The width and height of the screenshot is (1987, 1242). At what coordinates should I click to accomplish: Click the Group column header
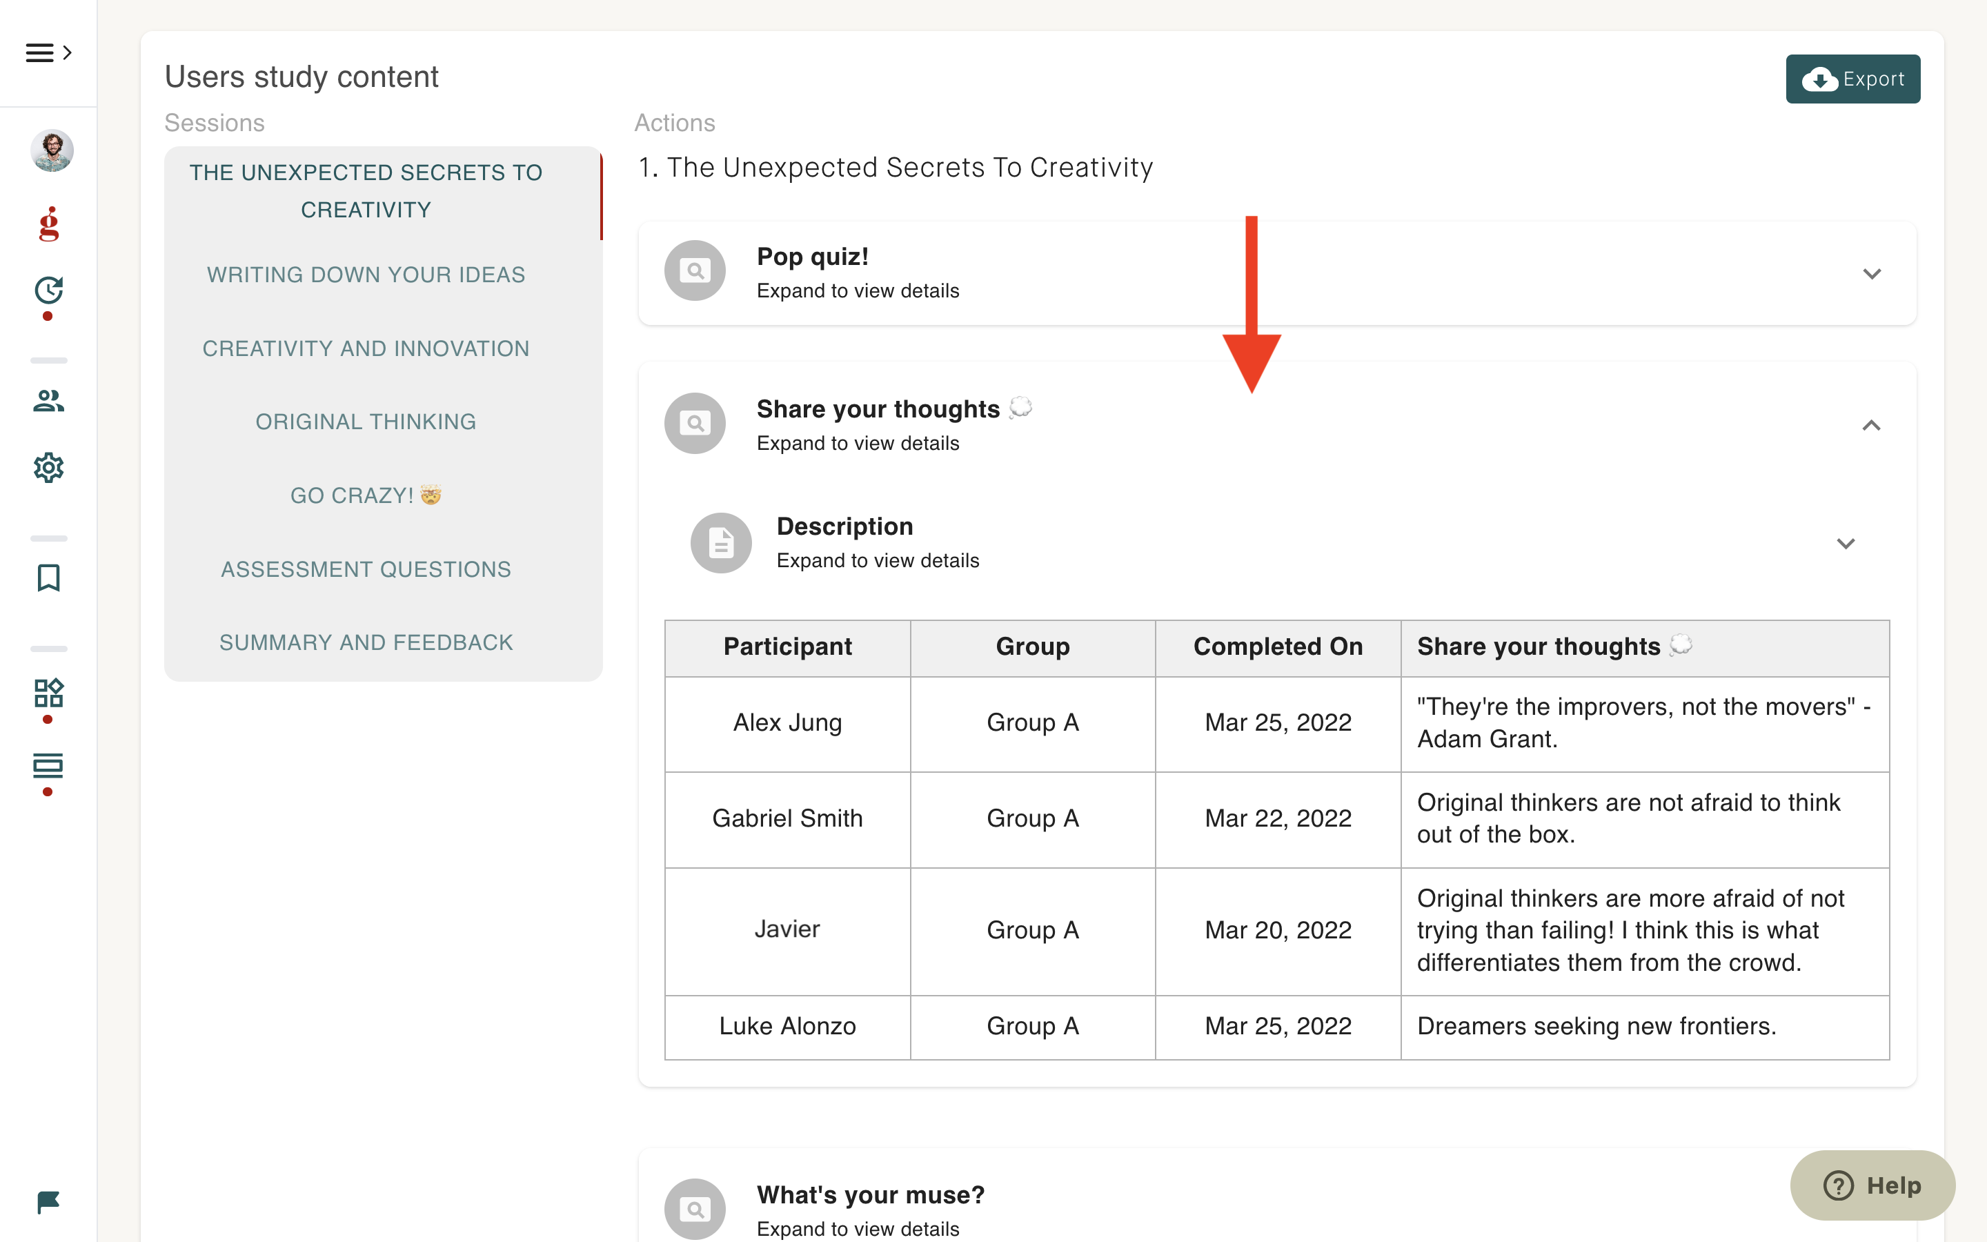(1032, 647)
